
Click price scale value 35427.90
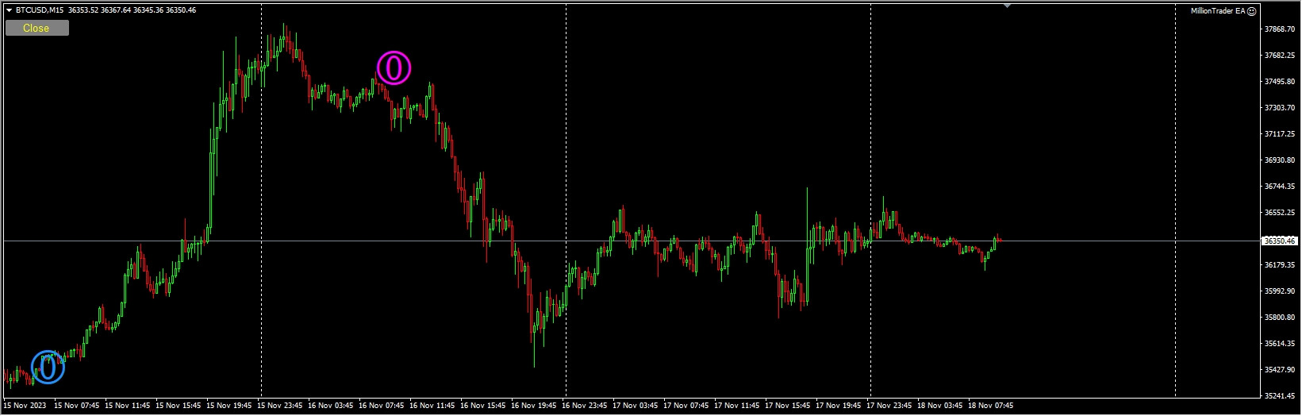[1279, 370]
